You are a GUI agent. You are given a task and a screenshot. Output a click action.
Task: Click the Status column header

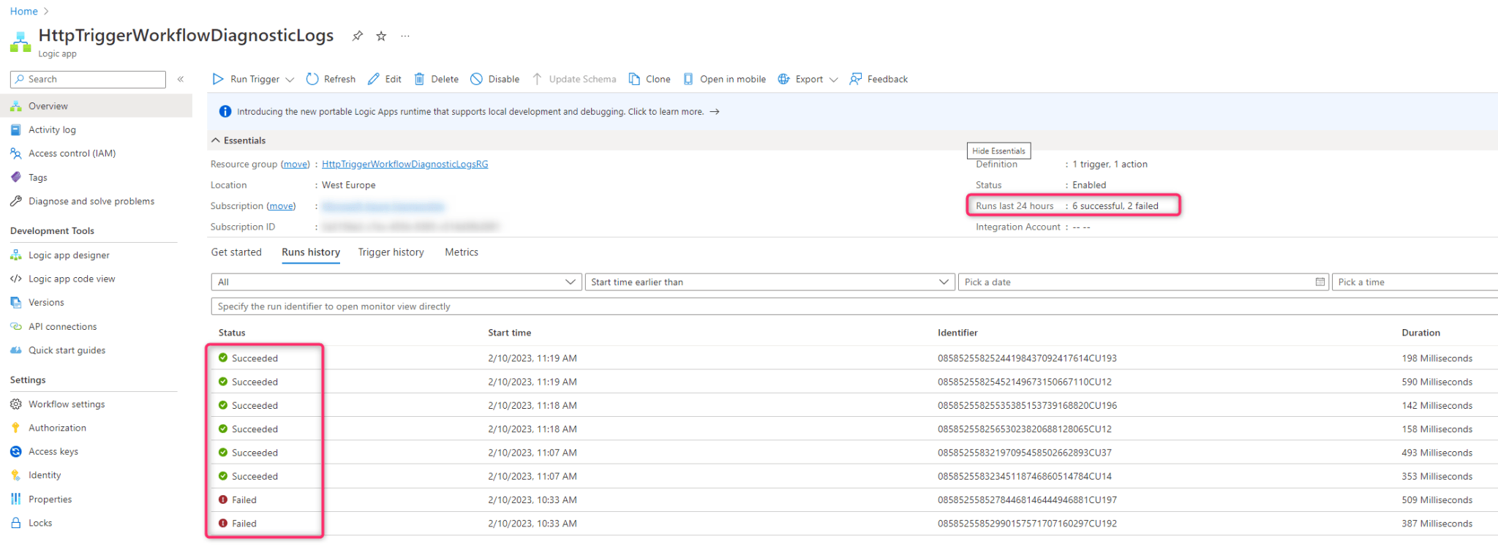click(232, 333)
